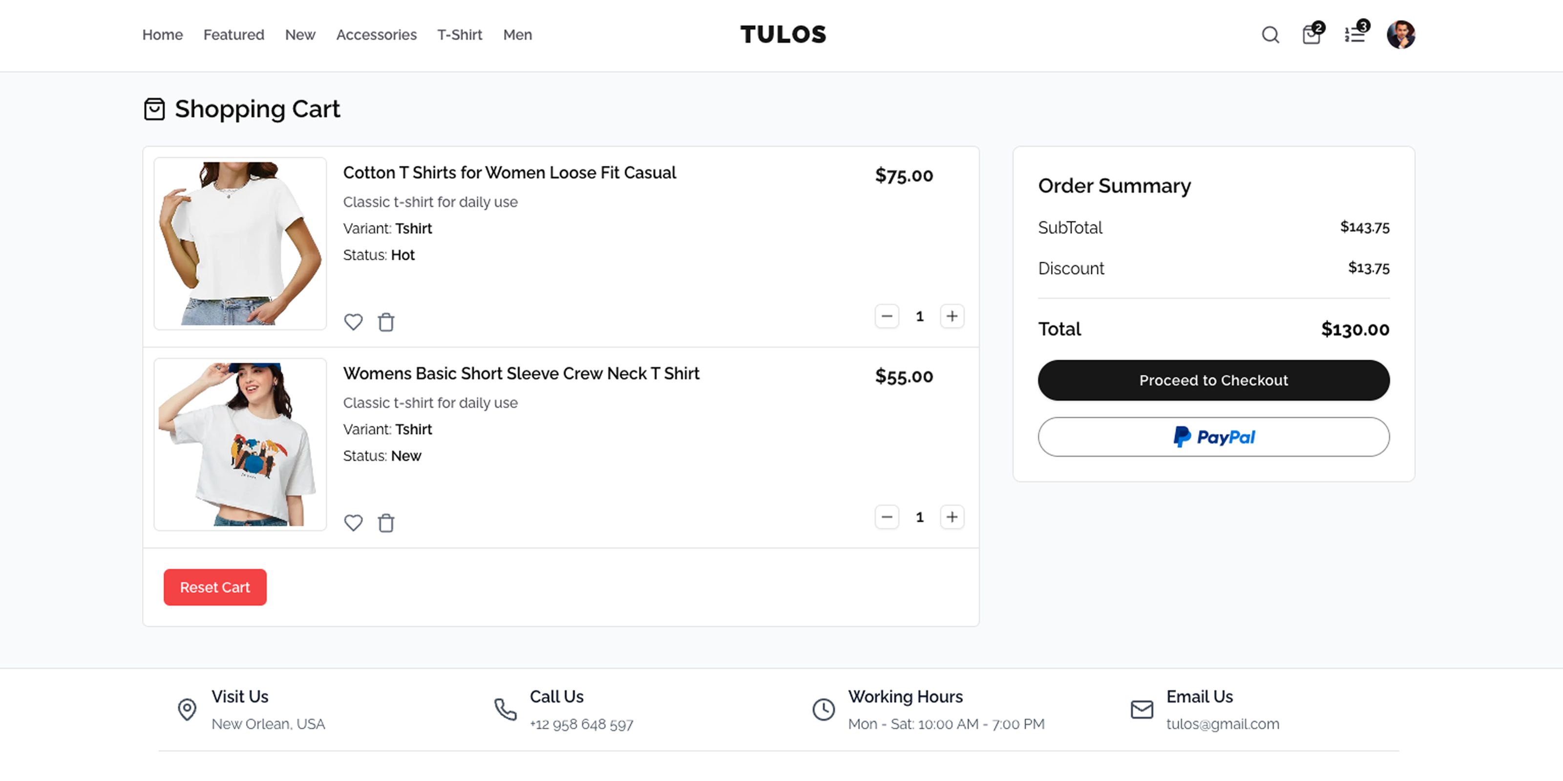Remove Womens Basic Short Sleeve item via trash
This screenshot has height=781, width=1563.
pos(386,523)
